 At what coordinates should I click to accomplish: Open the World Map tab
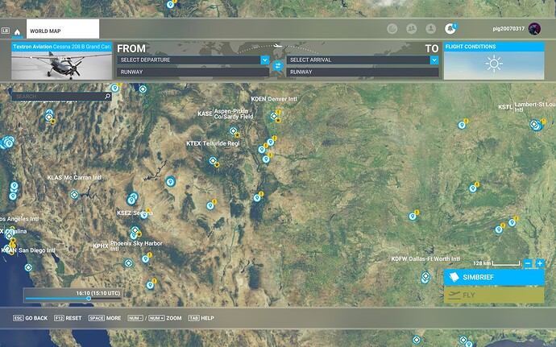[63, 31]
